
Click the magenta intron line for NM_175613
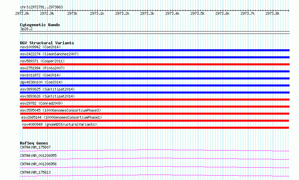tap(155, 175)
